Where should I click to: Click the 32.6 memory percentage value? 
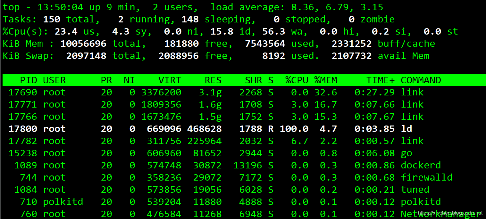[x=326, y=92]
